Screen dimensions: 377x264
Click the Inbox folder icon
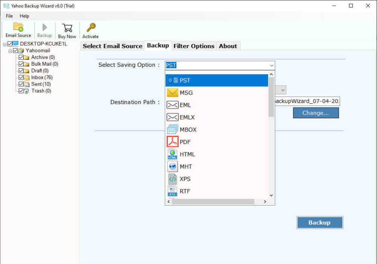click(27, 77)
